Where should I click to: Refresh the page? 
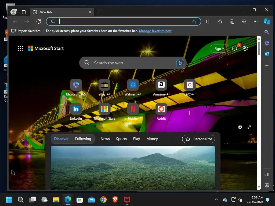click(39, 21)
